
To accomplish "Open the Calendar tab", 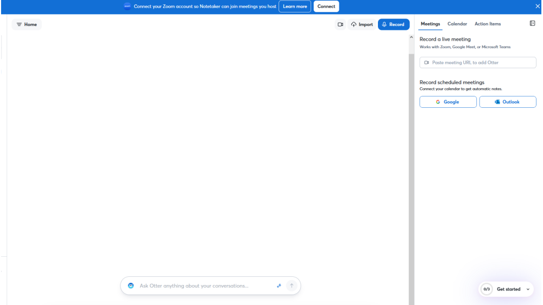I will (457, 24).
